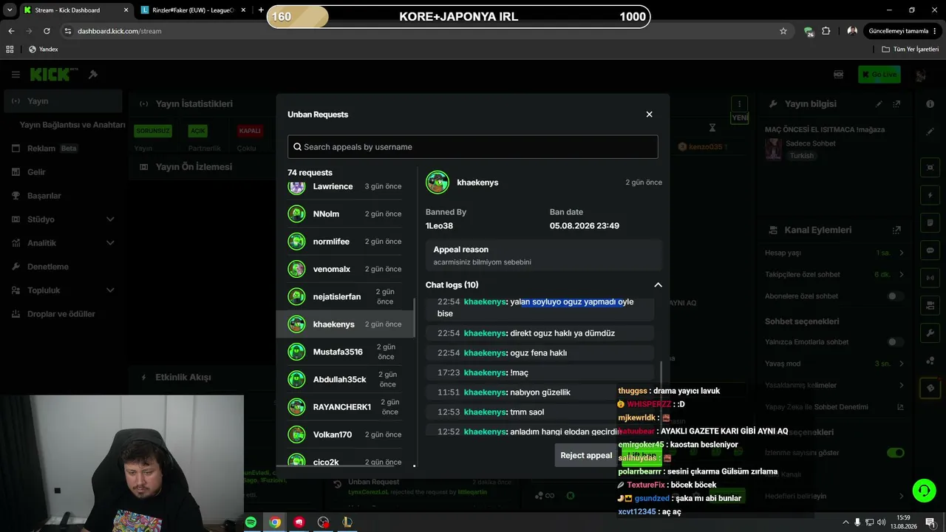Select nejatislerfan's unban request

pos(345,296)
